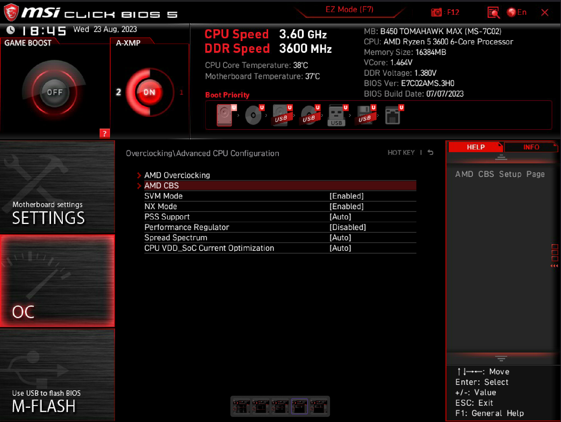Click the MSI dragon shield logo
This screenshot has height=422, width=561.
(x=11, y=12)
